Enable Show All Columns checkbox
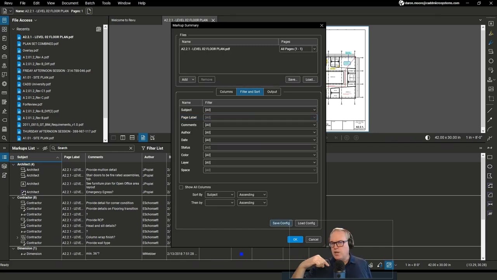Viewport: 497px width, 280px height. [x=181, y=187]
